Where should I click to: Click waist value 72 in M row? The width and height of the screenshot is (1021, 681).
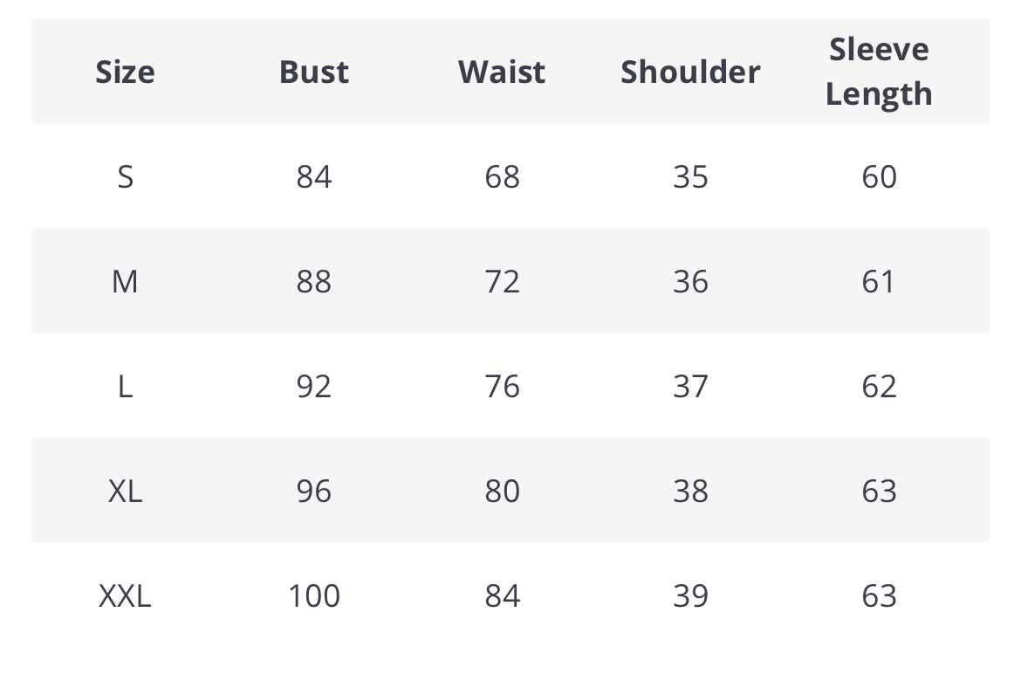[502, 281]
